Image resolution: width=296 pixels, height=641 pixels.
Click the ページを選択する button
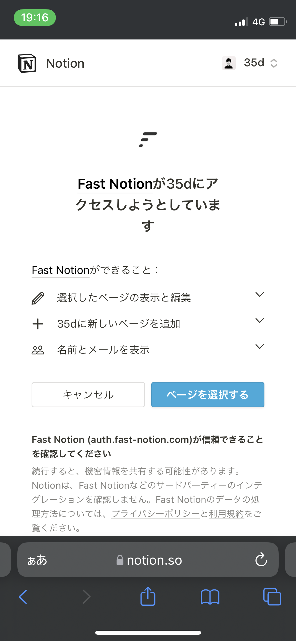(208, 395)
